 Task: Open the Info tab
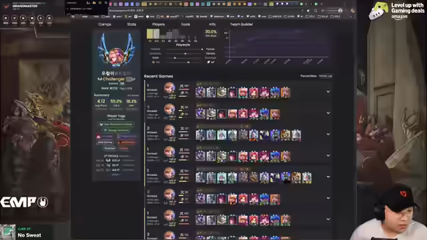pyautogui.click(x=212, y=24)
